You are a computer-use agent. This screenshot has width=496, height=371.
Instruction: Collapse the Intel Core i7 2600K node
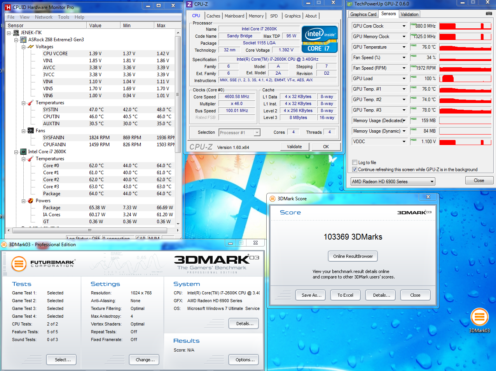coord(16,152)
